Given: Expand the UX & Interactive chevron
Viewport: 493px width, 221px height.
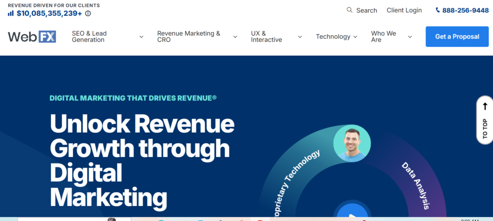Looking at the screenshot, I should coord(300,37).
